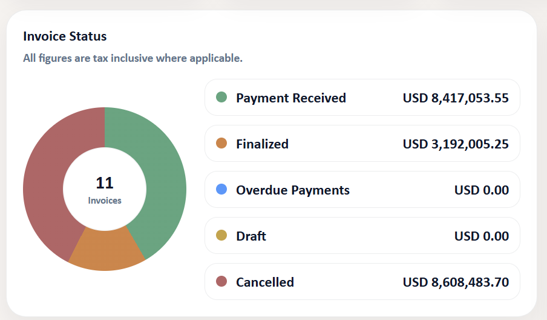Click the USD 8,417,053.55 amount

(x=456, y=98)
